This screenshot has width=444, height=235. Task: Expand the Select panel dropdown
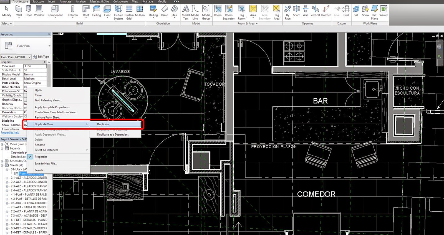tap(6, 23)
